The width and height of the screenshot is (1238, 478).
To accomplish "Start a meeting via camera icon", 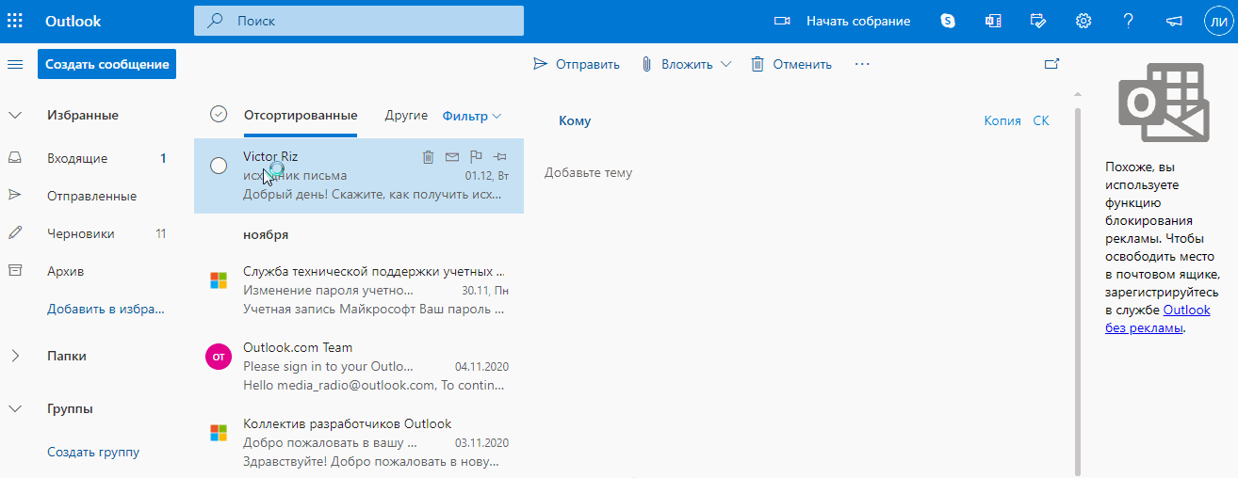I will [782, 21].
